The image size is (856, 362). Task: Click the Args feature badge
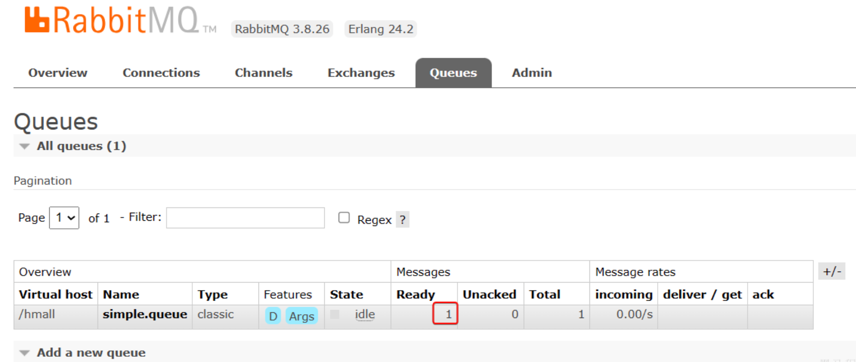302,316
